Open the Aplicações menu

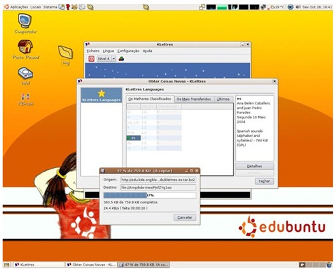point(19,7)
